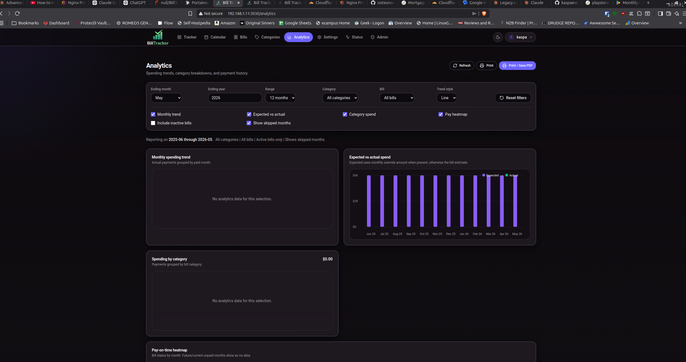
Task: Close the active Bill Tracker tab
Action: [239, 3]
